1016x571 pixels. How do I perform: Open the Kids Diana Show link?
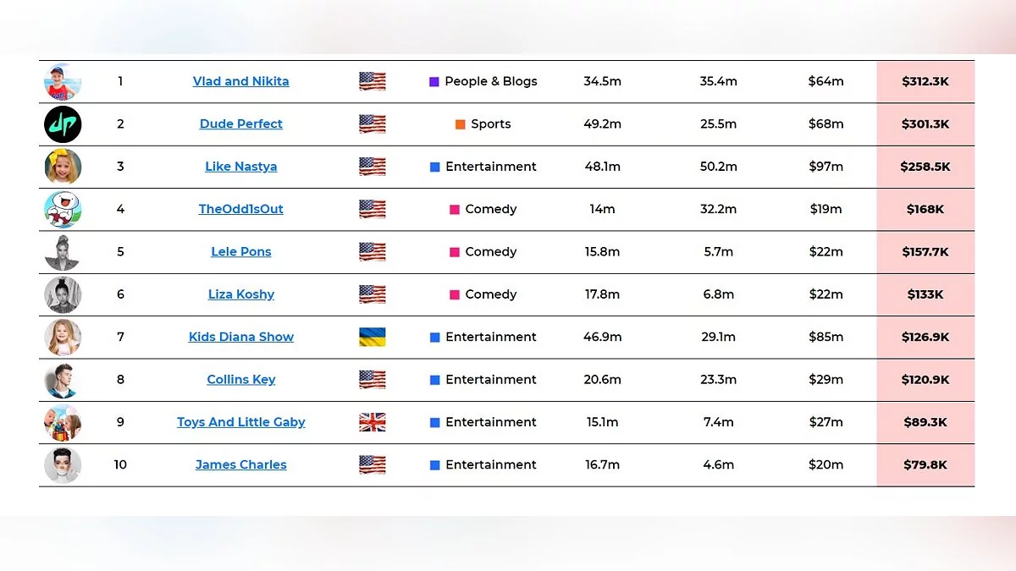241,337
